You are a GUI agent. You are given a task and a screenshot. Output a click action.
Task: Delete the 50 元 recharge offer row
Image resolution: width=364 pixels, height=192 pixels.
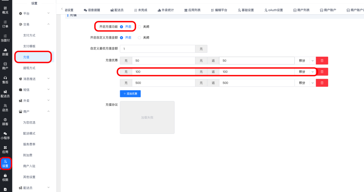click(x=322, y=61)
